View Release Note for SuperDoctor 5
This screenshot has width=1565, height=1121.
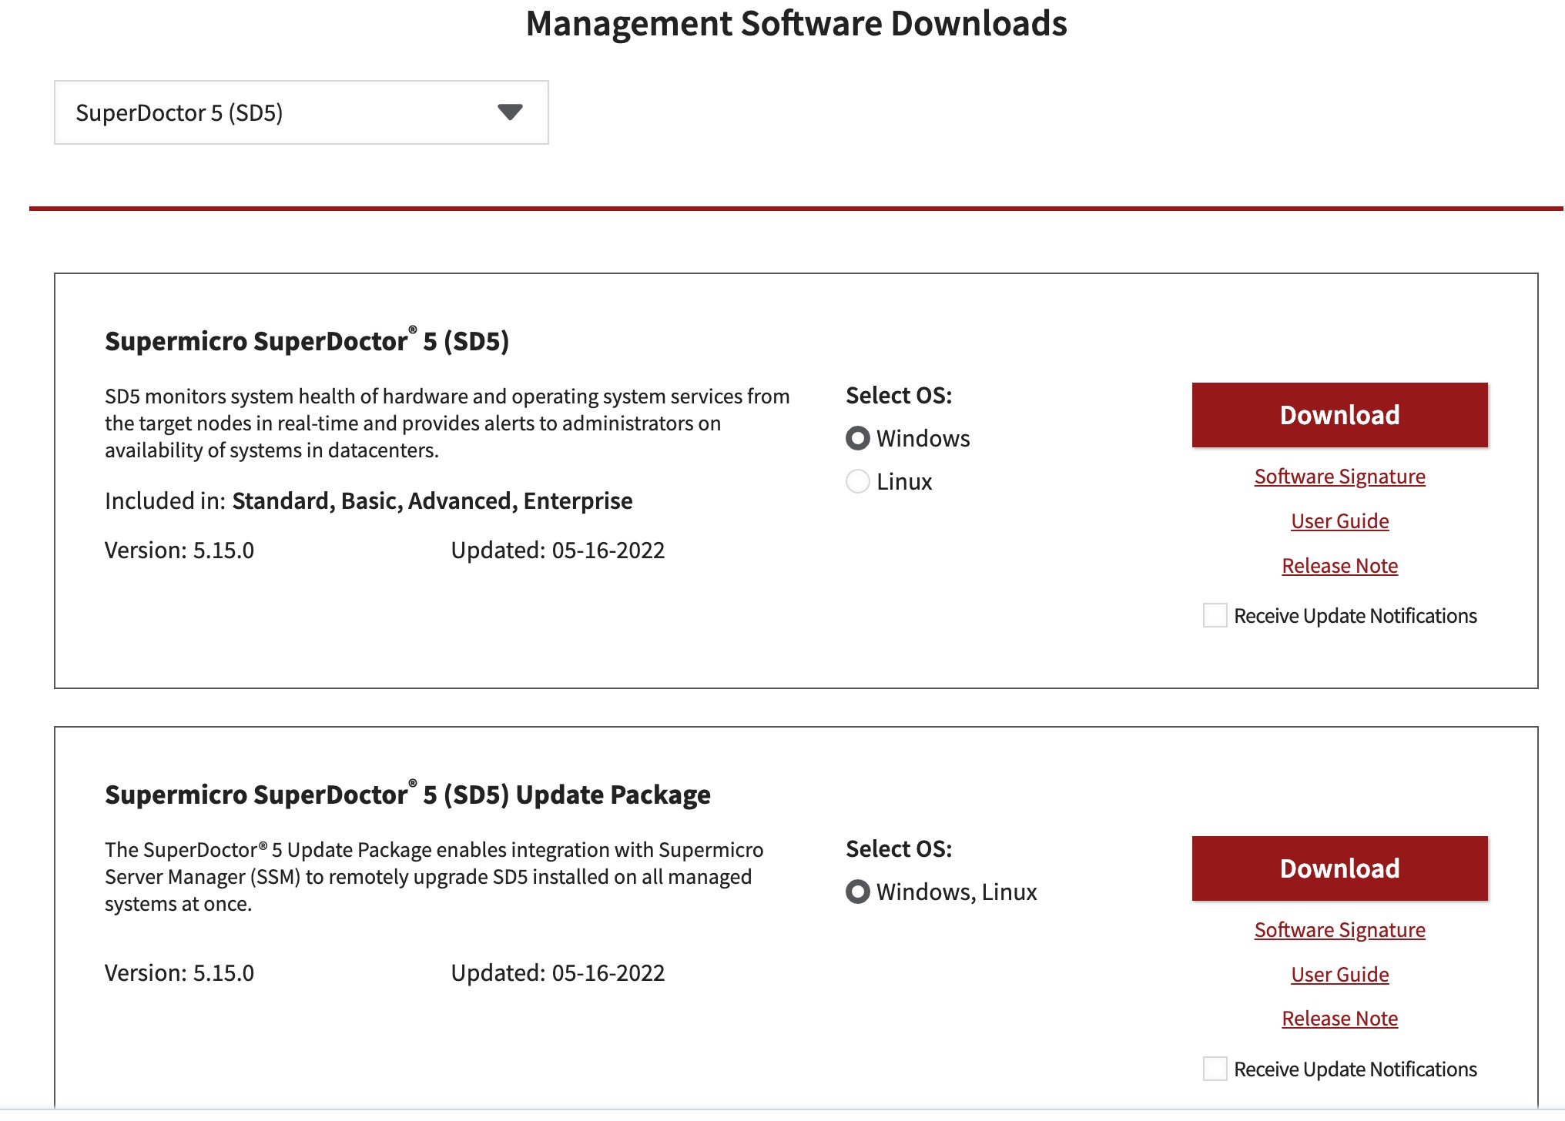tap(1339, 566)
